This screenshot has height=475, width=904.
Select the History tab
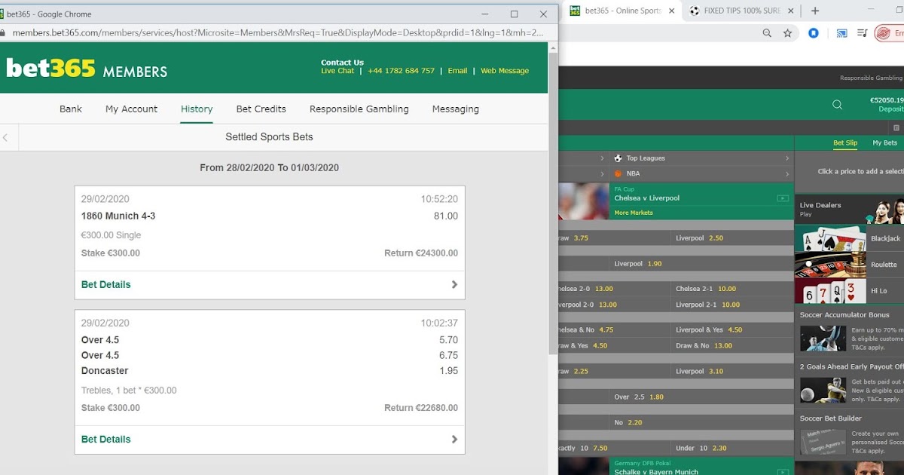coord(197,109)
